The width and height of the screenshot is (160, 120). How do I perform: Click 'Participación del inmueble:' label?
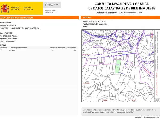pyautogui.click(x=95, y=24)
